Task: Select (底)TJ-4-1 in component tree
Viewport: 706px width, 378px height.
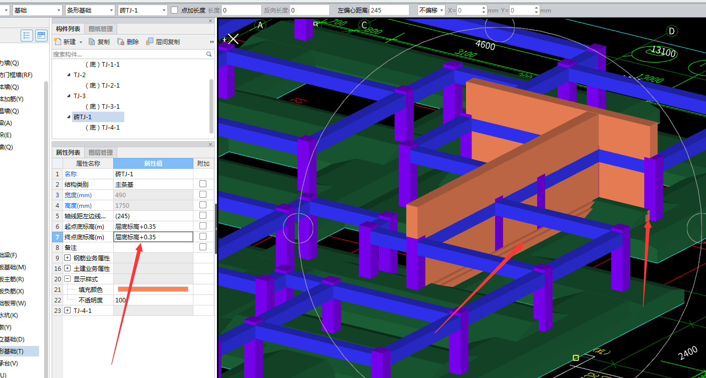Action: (x=102, y=128)
